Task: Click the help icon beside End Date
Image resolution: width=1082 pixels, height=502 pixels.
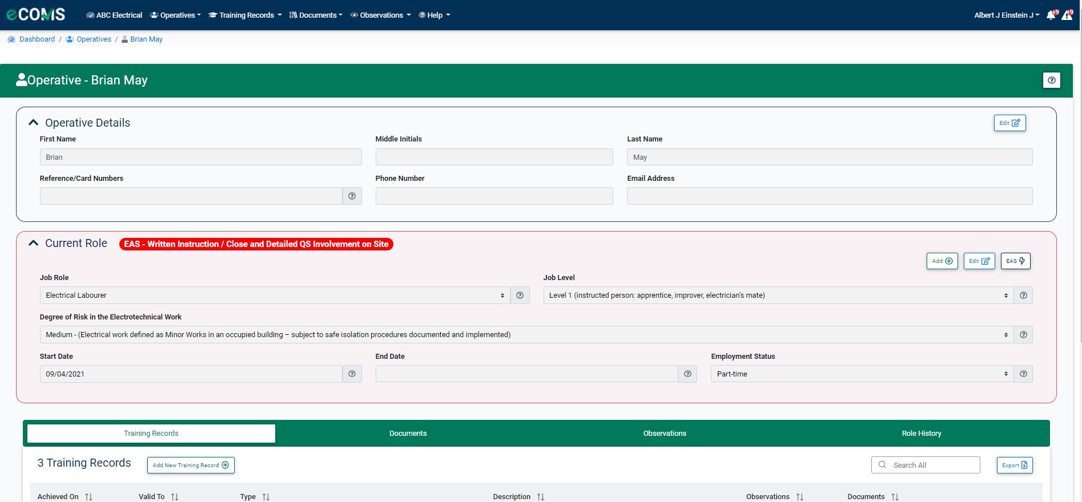Action: click(687, 374)
